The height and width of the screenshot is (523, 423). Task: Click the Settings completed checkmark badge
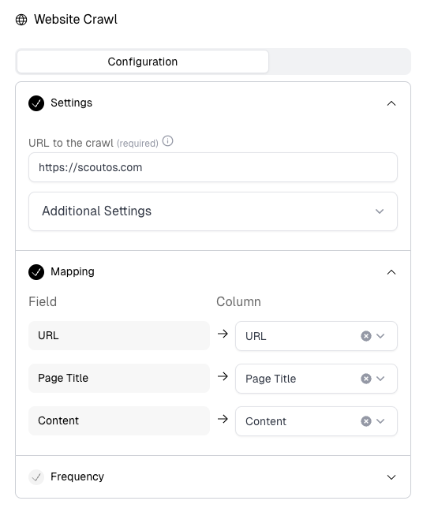coord(36,103)
